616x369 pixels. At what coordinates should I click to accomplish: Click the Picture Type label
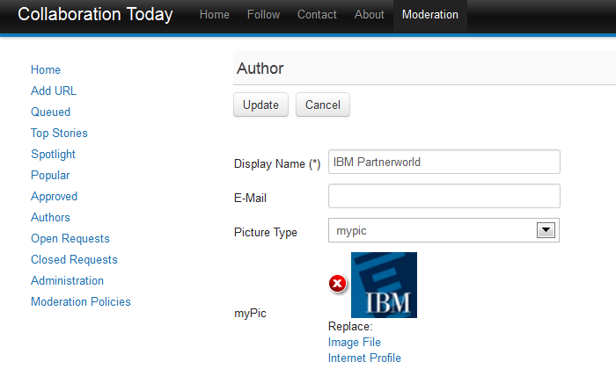(266, 233)
